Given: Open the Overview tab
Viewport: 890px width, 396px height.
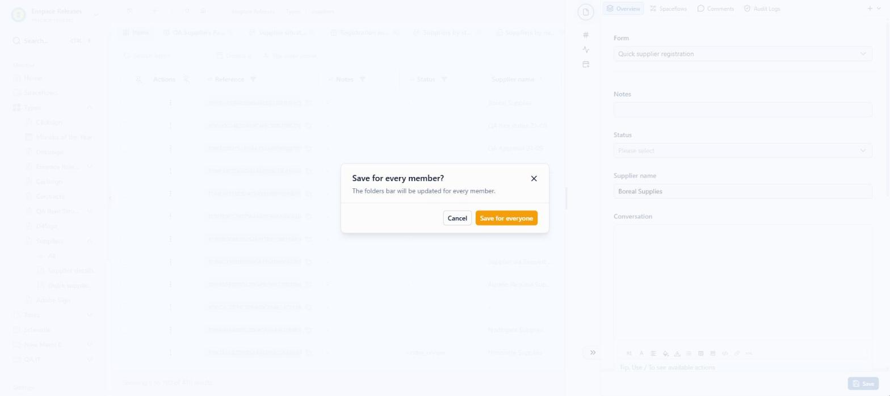Looking at the screenshot, I should [623, 9].
